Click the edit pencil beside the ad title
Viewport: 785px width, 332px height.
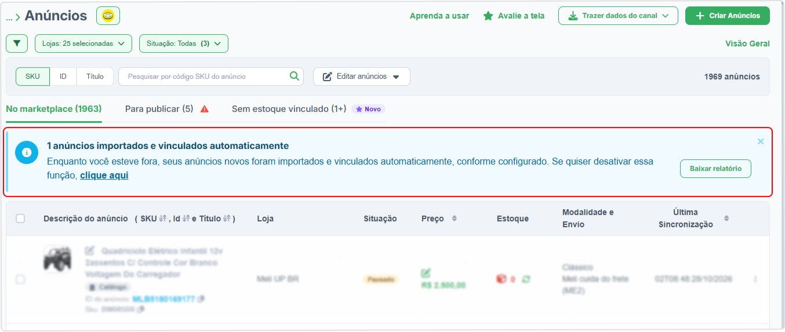click(90, 251)
